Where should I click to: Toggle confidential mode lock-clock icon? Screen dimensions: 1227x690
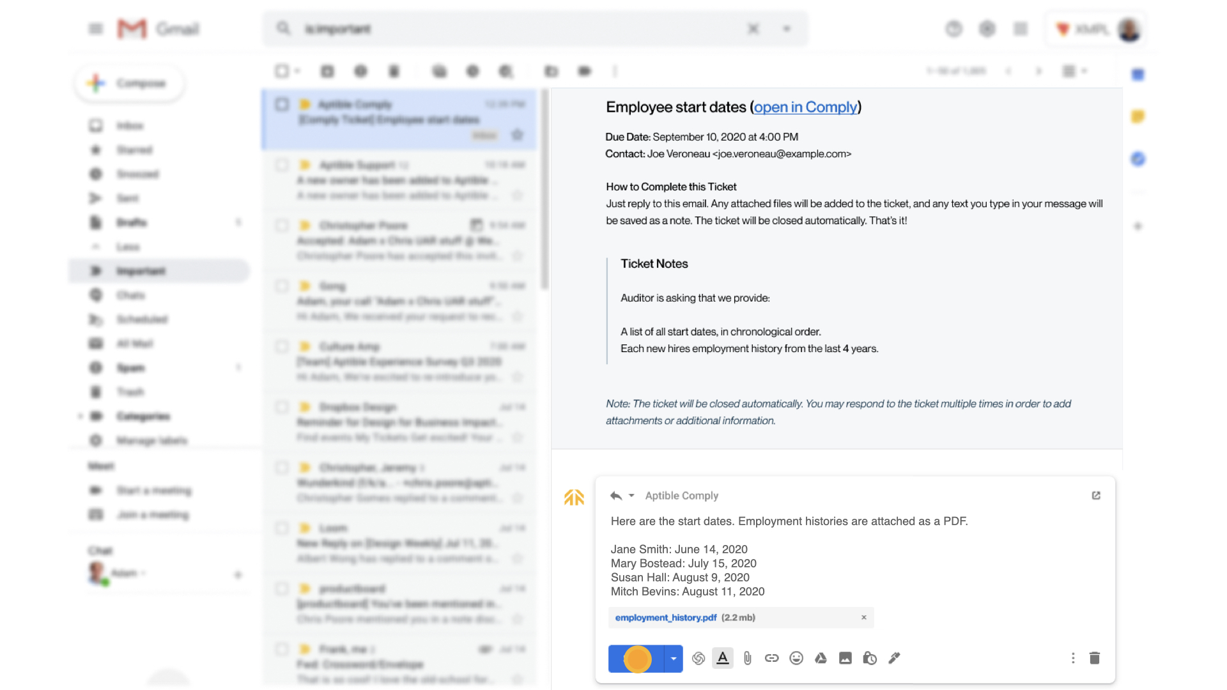pyautogui.click(x=869, y=658)
